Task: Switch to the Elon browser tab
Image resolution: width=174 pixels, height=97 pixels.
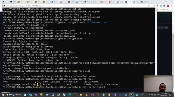Action: pos(96,2)
